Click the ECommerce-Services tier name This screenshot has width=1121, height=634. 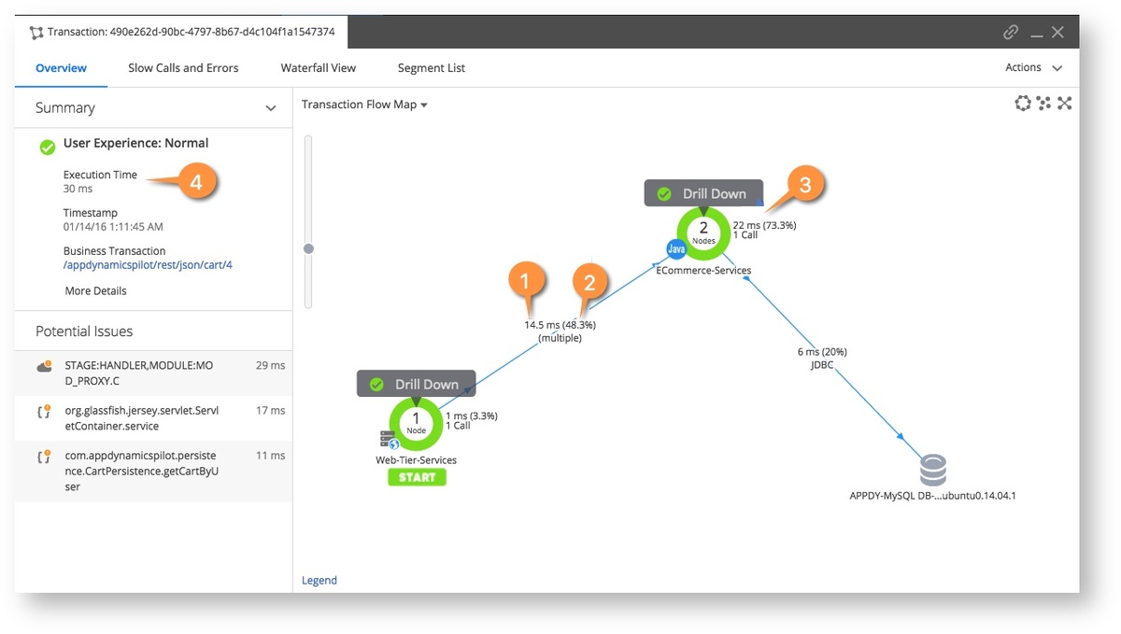(x=703, y=271)
